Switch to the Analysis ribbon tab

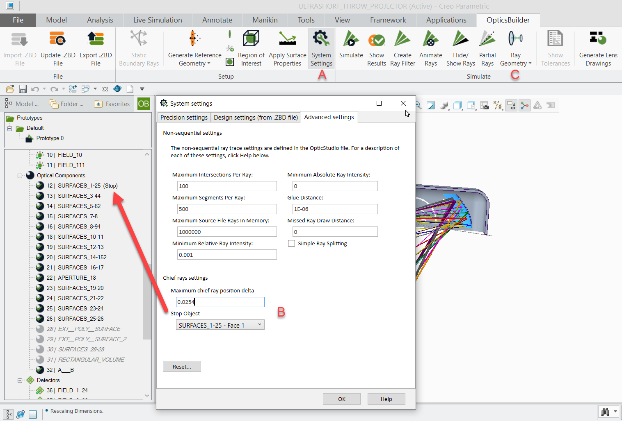pyautogui.click(x=100, y=20)
